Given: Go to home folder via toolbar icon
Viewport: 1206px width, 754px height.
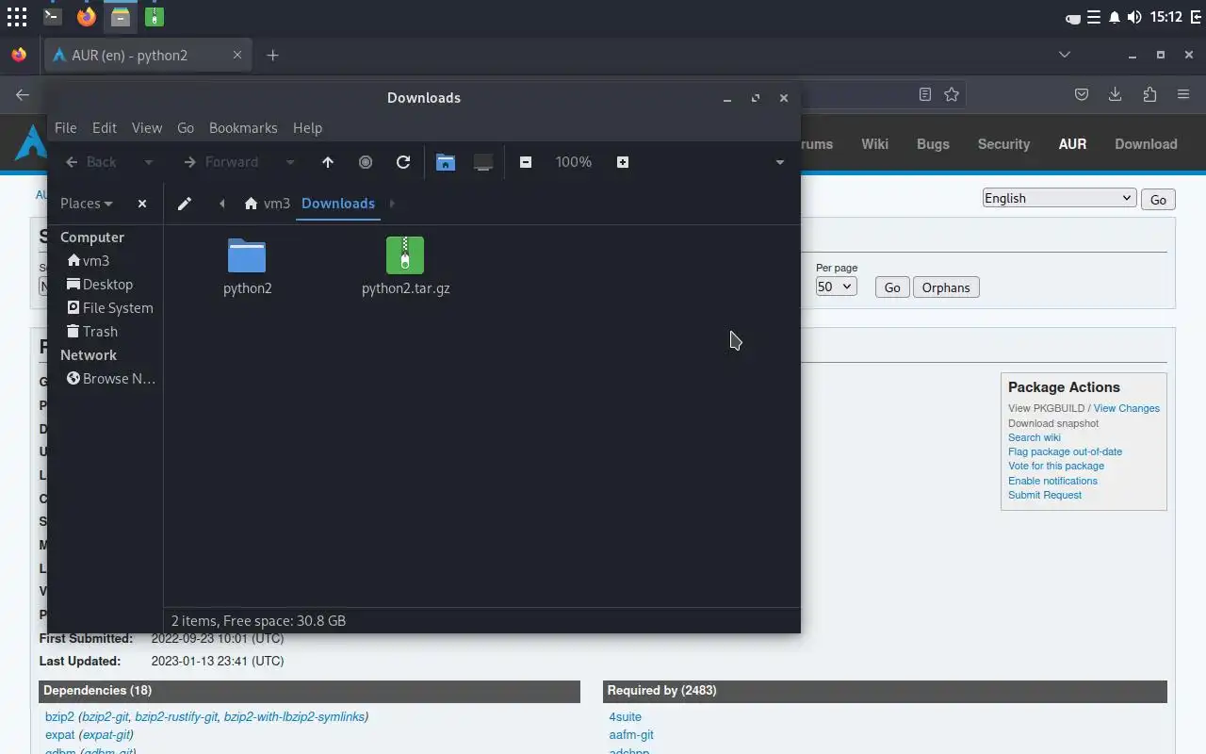Looking at the screenshot, I should (x=446, y=162).
